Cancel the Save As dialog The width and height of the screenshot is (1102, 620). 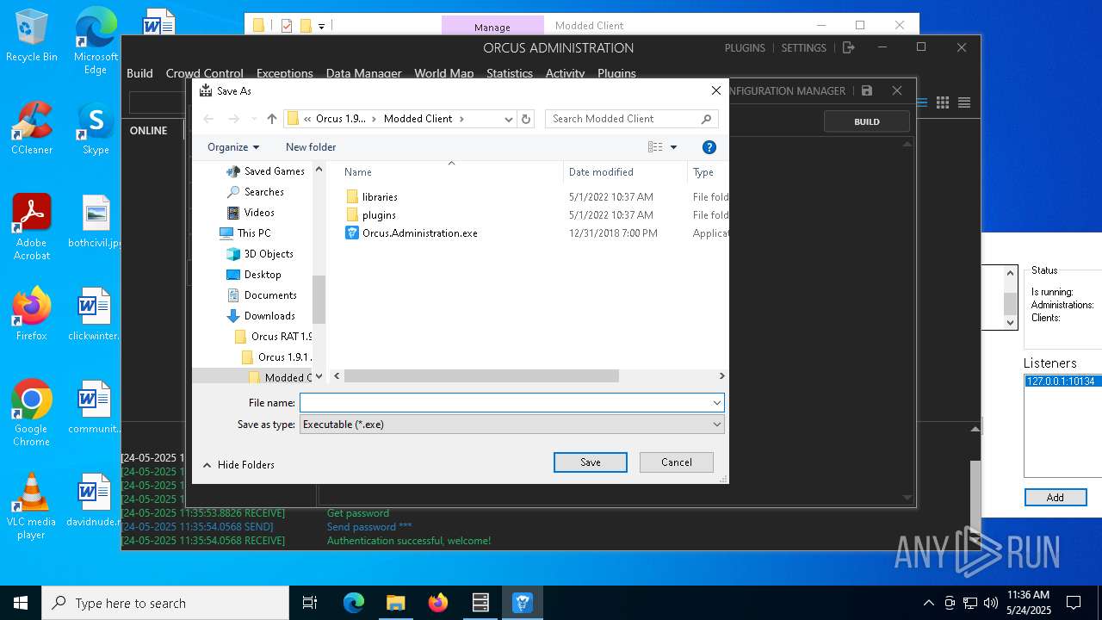pos(676,462)
